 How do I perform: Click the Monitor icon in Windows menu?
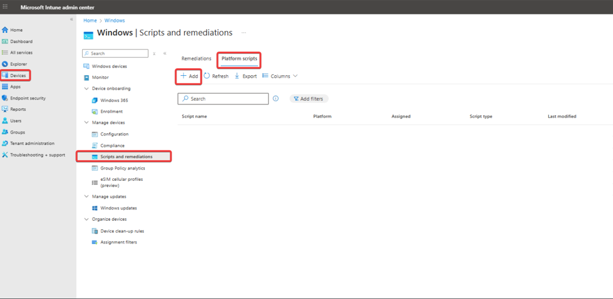tap(87, 78)
